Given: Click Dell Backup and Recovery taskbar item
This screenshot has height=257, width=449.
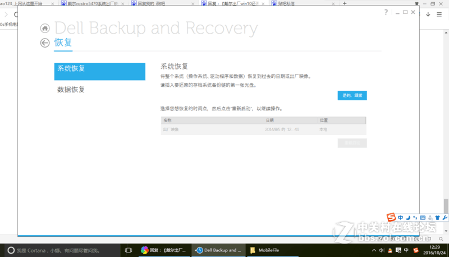Looking at the screenshot, I should point(218,250).
